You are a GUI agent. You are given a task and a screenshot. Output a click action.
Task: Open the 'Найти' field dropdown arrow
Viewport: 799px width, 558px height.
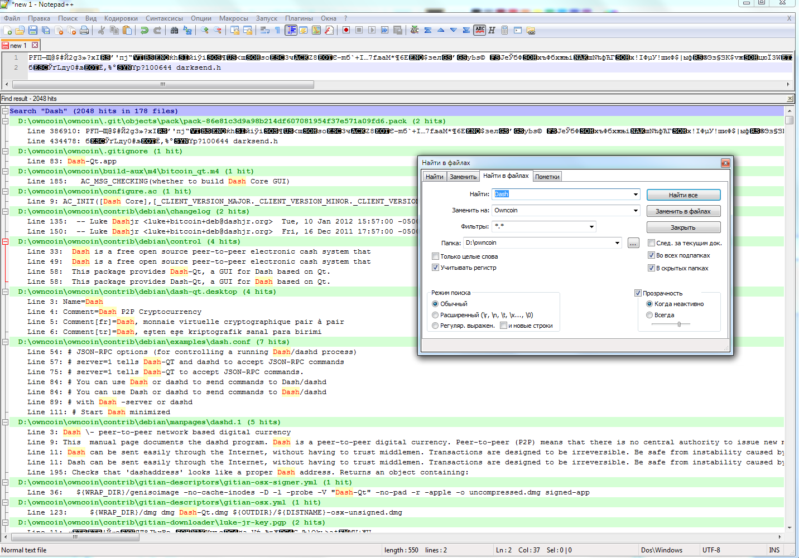coord(636,195)
